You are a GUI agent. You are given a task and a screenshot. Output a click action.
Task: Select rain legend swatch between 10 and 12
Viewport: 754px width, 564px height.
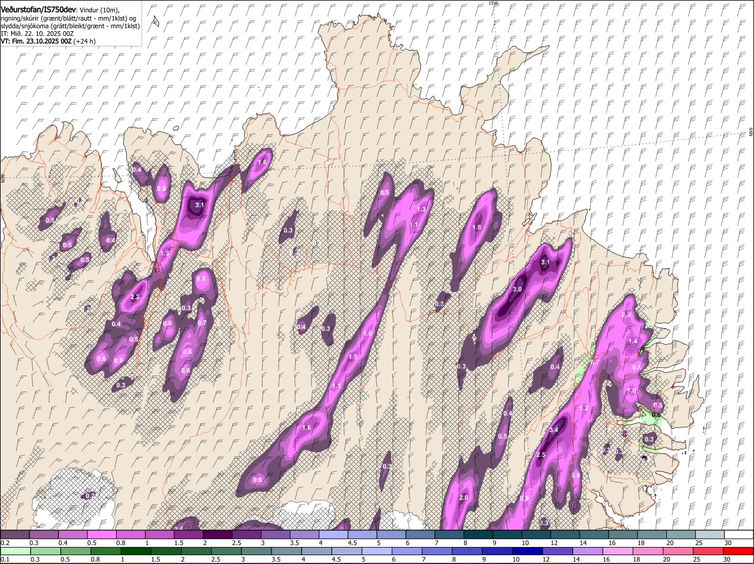(528, 551)
